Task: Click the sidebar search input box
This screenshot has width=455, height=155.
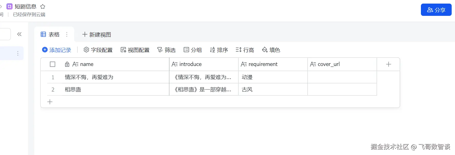Action: [5, 34]
